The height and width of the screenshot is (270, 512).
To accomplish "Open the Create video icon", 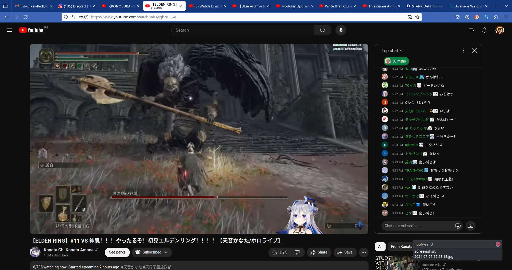I will point(471,30).
